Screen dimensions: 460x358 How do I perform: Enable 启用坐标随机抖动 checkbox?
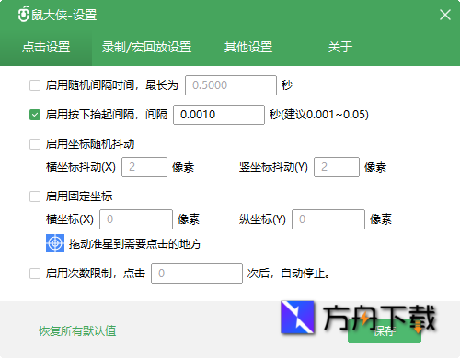coord(35,144)
